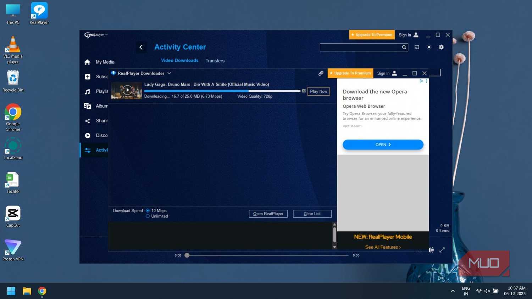Click the playback seek slider handle at 0:00

click(x=187, y=255)
